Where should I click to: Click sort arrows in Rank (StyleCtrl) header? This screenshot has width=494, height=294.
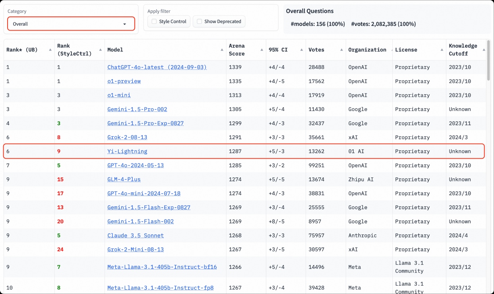(x=100, y=50)
